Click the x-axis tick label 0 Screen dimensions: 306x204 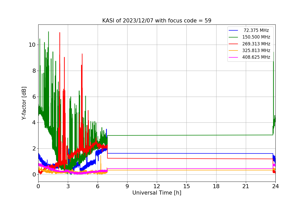pyautogui.click(x=38, y=186)
